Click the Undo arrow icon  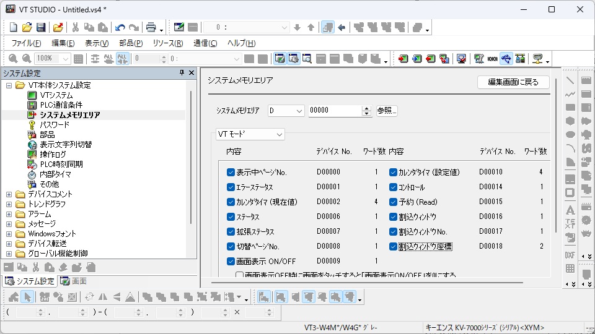120,27
